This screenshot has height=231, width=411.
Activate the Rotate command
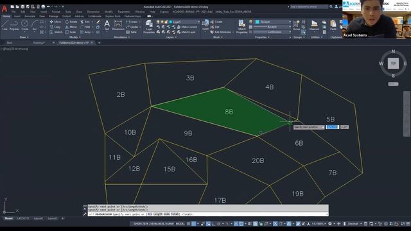(x=71, y=22)
